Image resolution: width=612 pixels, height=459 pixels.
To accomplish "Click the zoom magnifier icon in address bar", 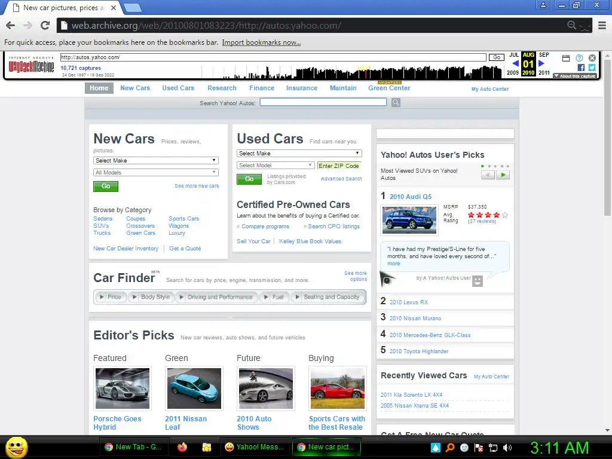I will tap(571, 25).
